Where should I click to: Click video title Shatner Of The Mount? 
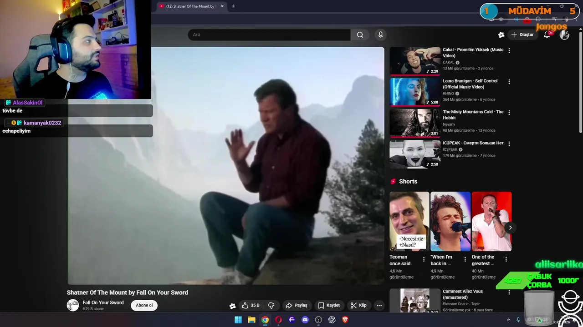coord(128,292)
